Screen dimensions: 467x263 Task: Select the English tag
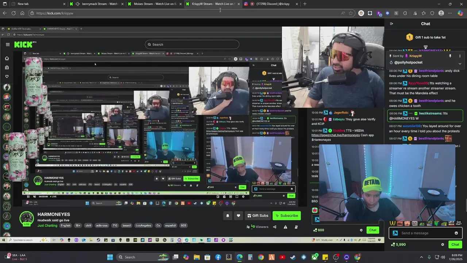click(66, 226)
